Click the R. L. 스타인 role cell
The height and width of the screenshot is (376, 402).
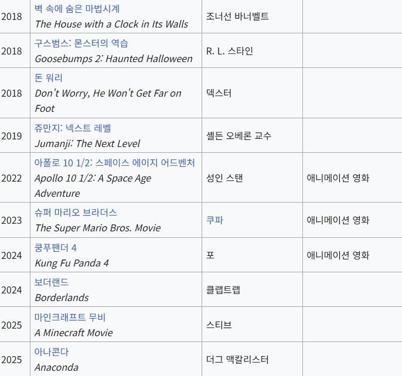tap(252, 51)
